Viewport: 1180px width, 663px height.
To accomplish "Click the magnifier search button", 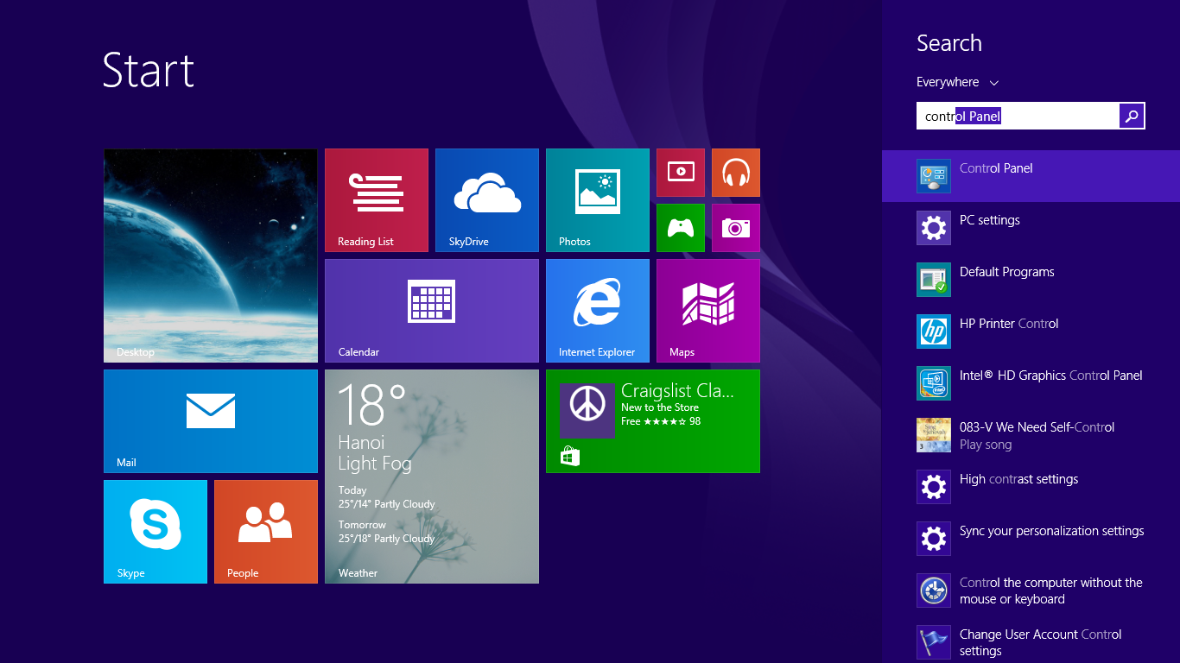I will (x=1132, y=116).
